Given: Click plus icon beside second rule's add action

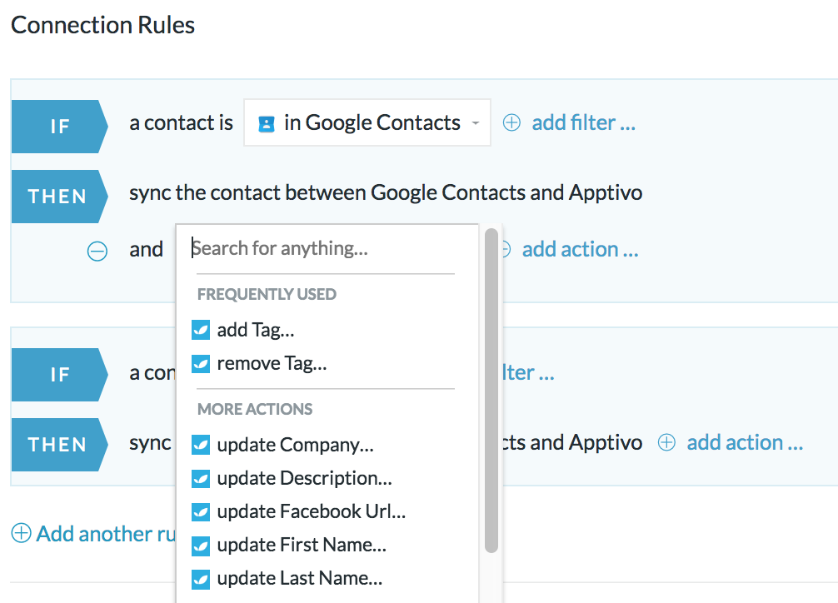Looking at the screenshot, I should (x=666, y=442).
